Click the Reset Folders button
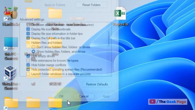This screenshot has width=195, height=110. pyautogui.click(x=91, y=5)
